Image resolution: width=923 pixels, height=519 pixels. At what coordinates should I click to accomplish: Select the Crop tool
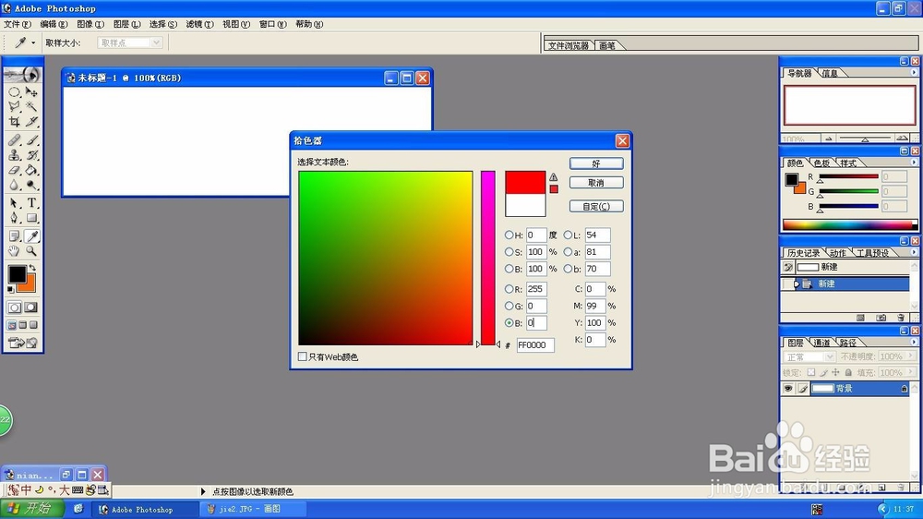click(14, 121)
